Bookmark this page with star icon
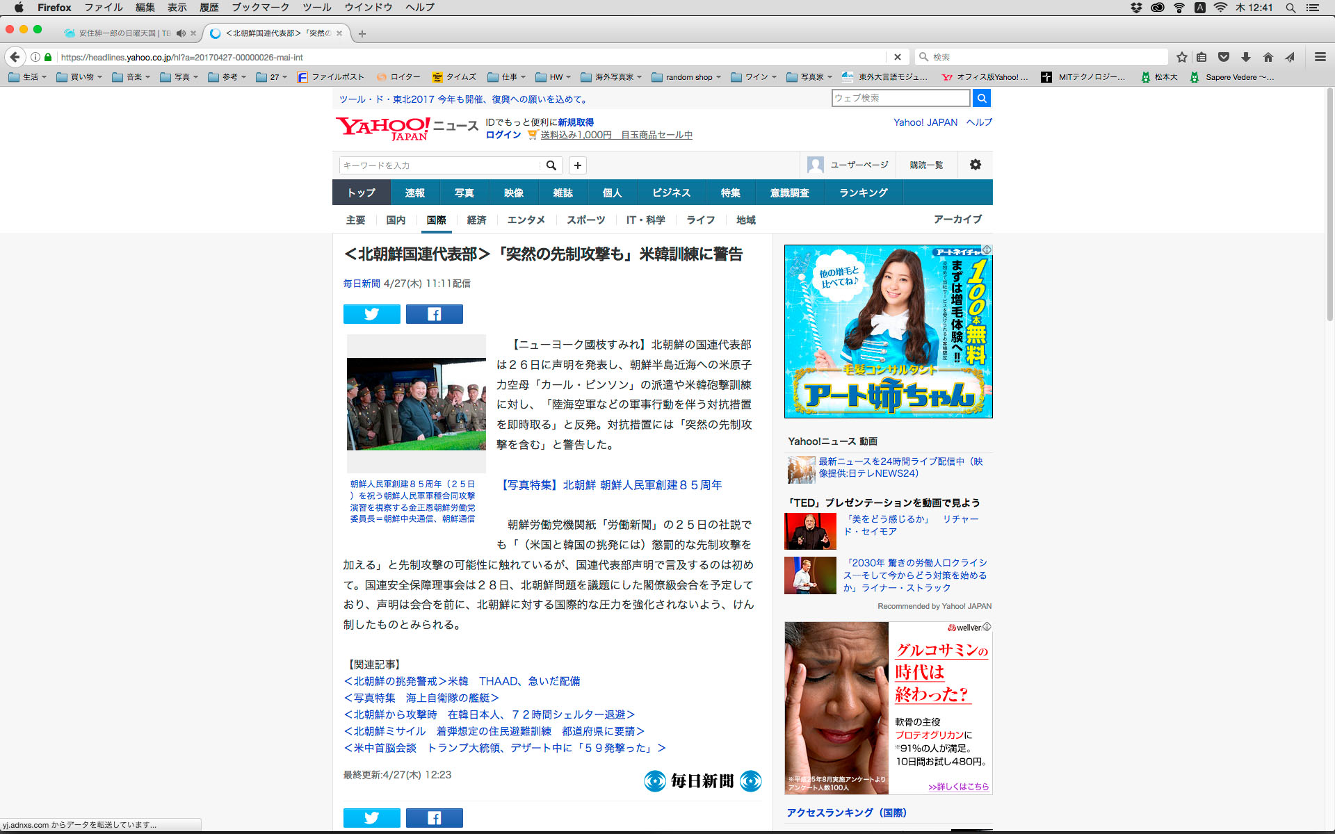Image resolution: width=1335 pixels, height=834 pixels. (x=1181, y=57)
